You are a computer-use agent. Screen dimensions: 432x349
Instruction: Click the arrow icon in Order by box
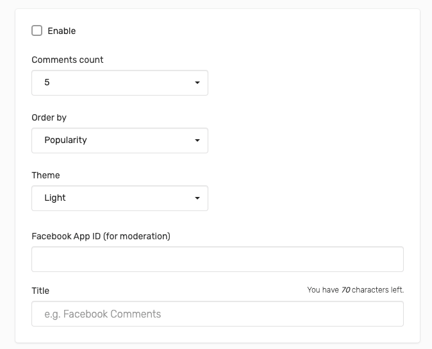[197, 140]
